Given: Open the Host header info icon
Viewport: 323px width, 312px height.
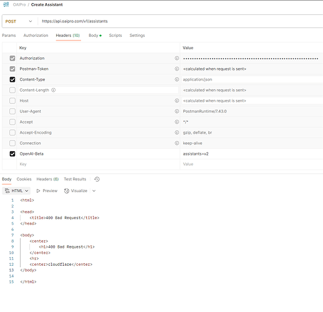Looking at the screenshot, I should tap(176, 100).
